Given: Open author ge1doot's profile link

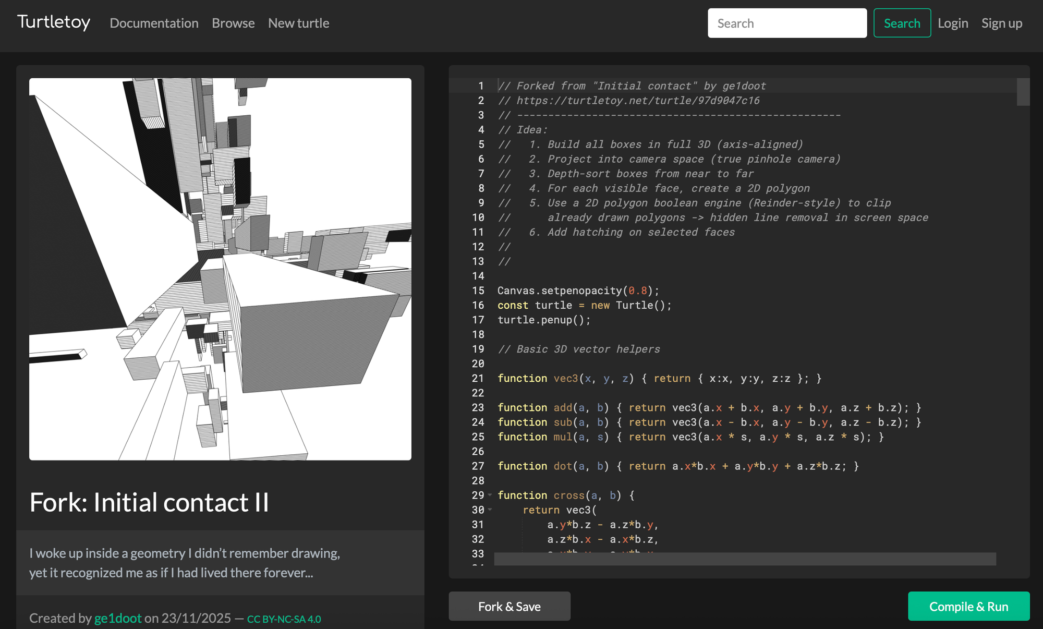Looking at the screenshot, I should (118, 618).
